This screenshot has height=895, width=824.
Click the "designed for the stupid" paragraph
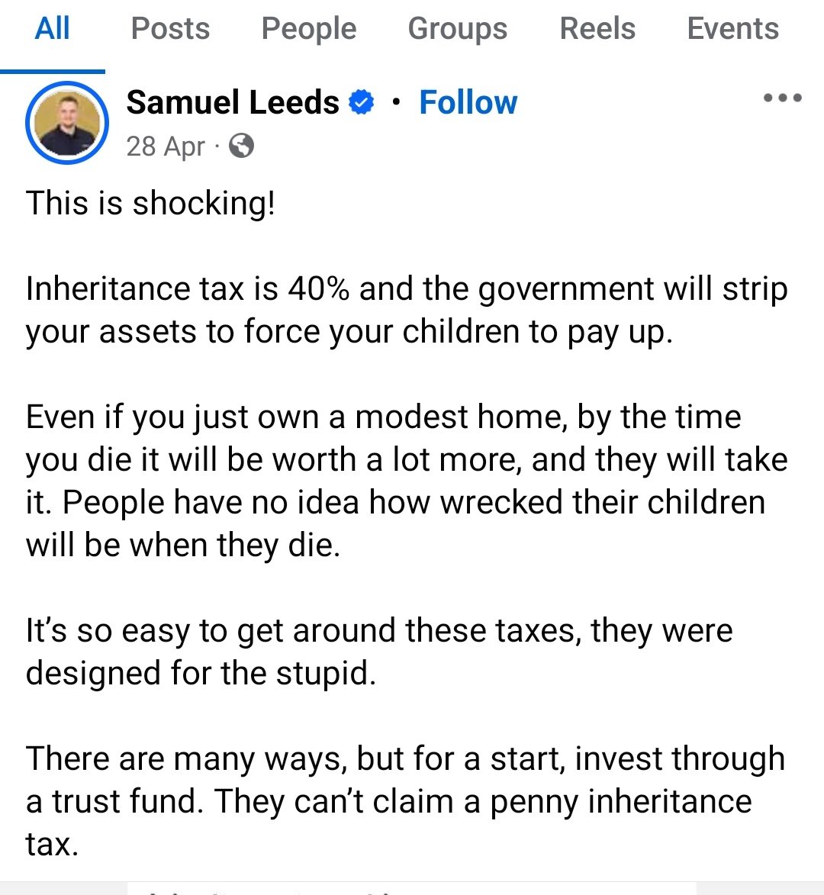click(378, 652)
